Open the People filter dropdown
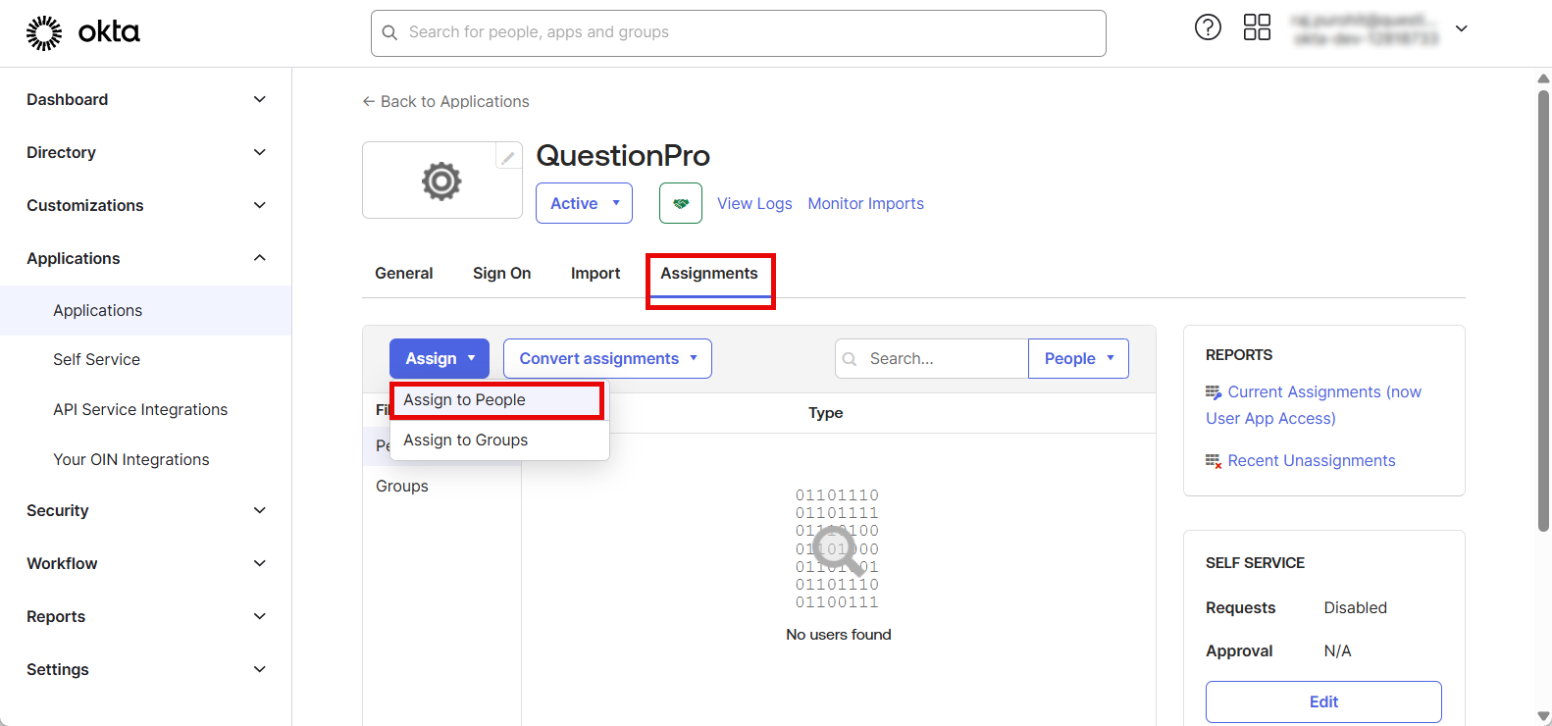Image resolution: width=1552 pixels, height=726 pixels. pyautogui.click(x=1078, y=358)
